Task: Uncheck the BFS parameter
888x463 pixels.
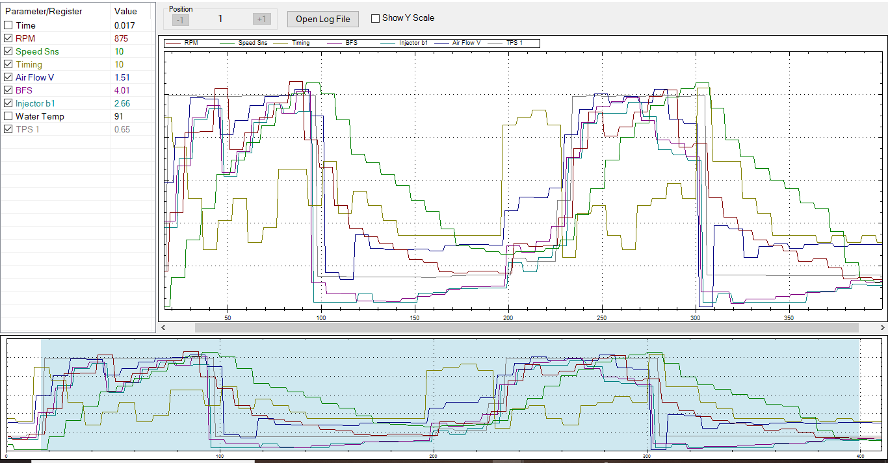Action: click(x=8, y=90)
